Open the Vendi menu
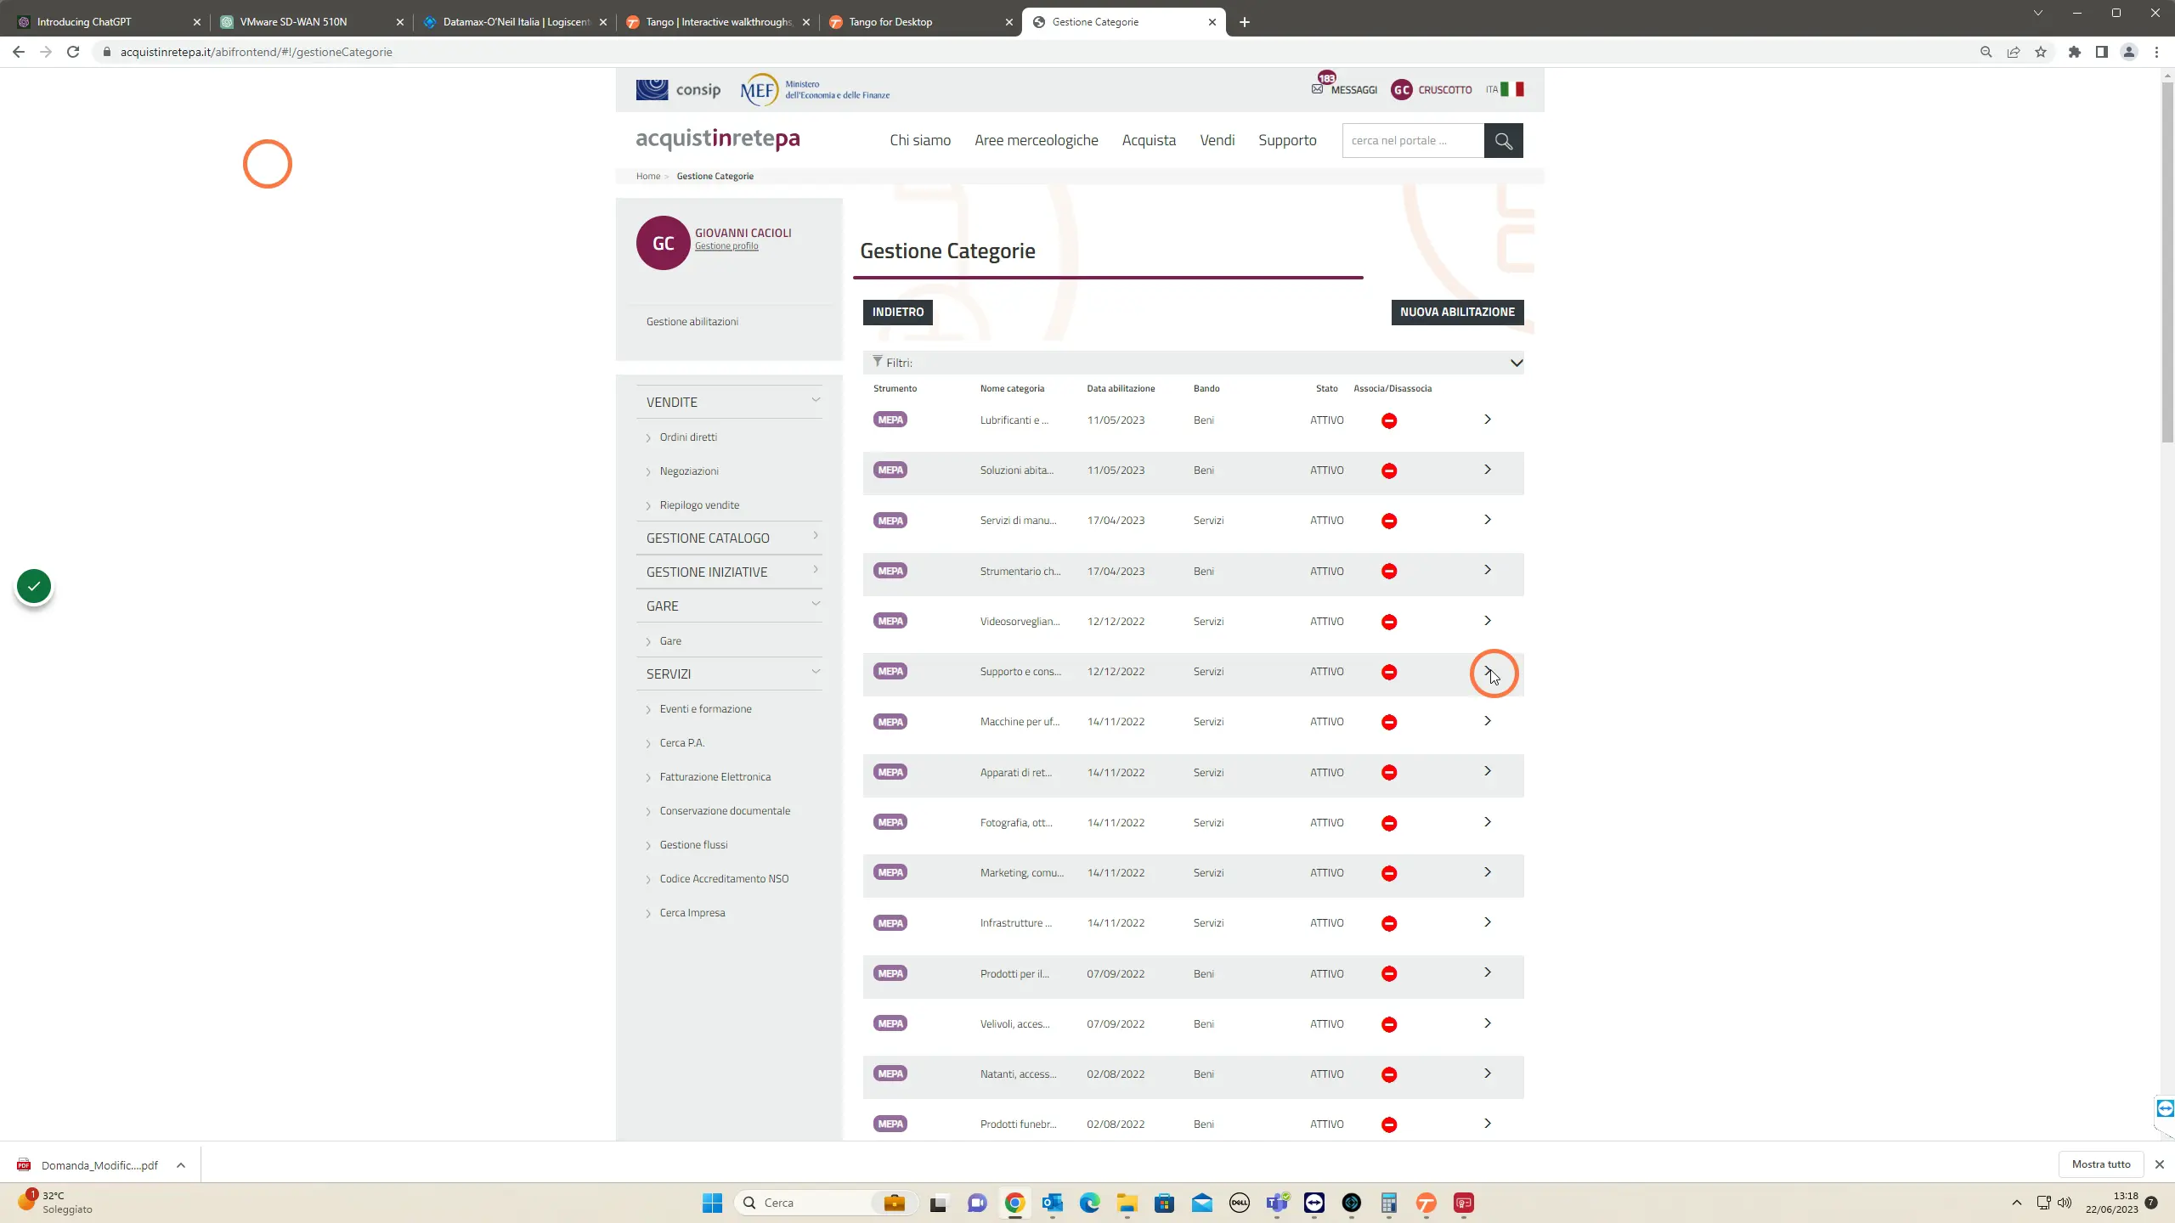Viewport: 2175px width, 1223px height. point(1217,140)
